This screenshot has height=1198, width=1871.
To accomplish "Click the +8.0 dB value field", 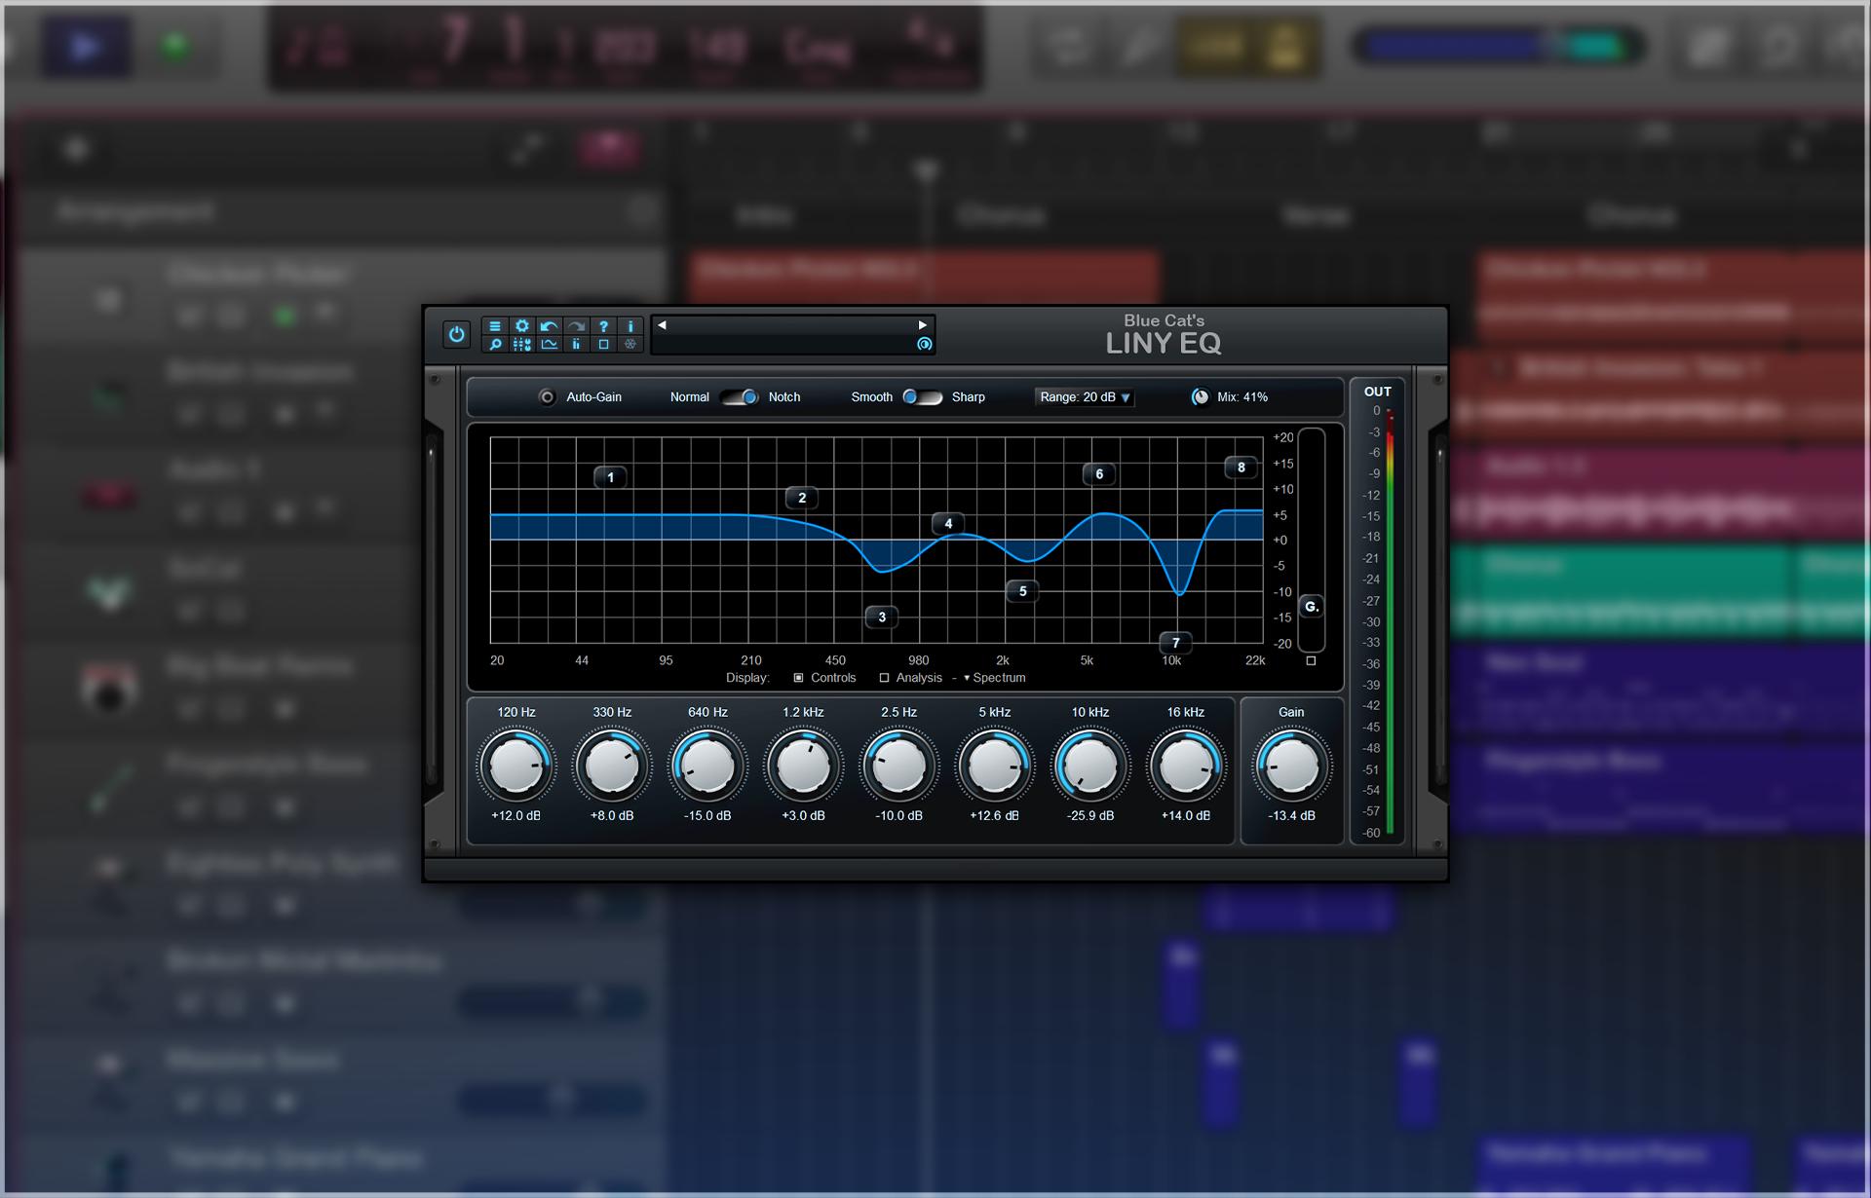I will 612,816.
